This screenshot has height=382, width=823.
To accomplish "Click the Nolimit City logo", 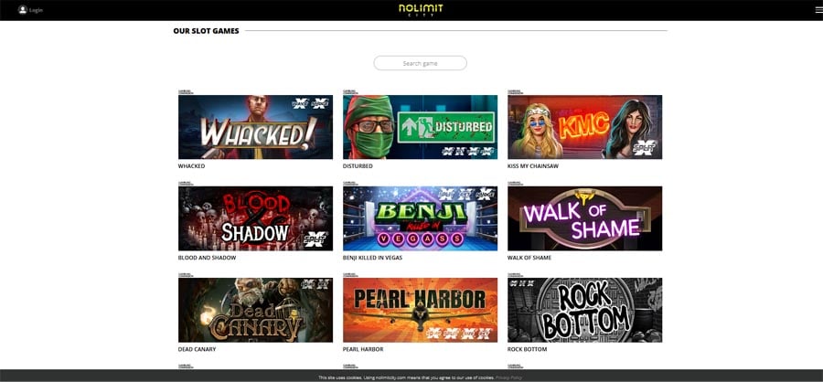I will (421, 10).
